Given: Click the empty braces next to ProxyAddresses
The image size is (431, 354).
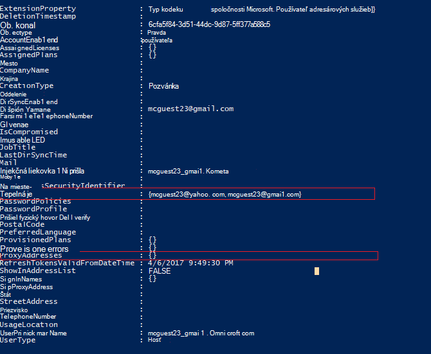Looking at the screenshot, I should point(152,256).
